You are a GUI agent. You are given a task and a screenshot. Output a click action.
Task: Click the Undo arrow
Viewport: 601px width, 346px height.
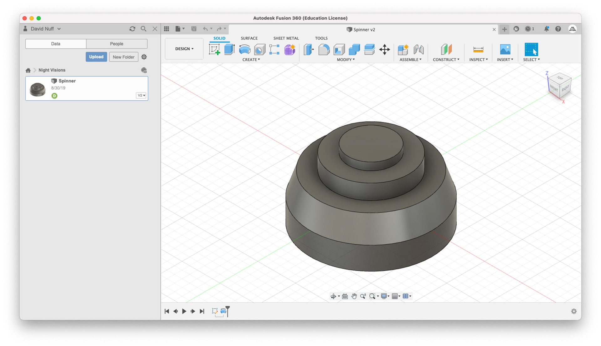[205, 29]
